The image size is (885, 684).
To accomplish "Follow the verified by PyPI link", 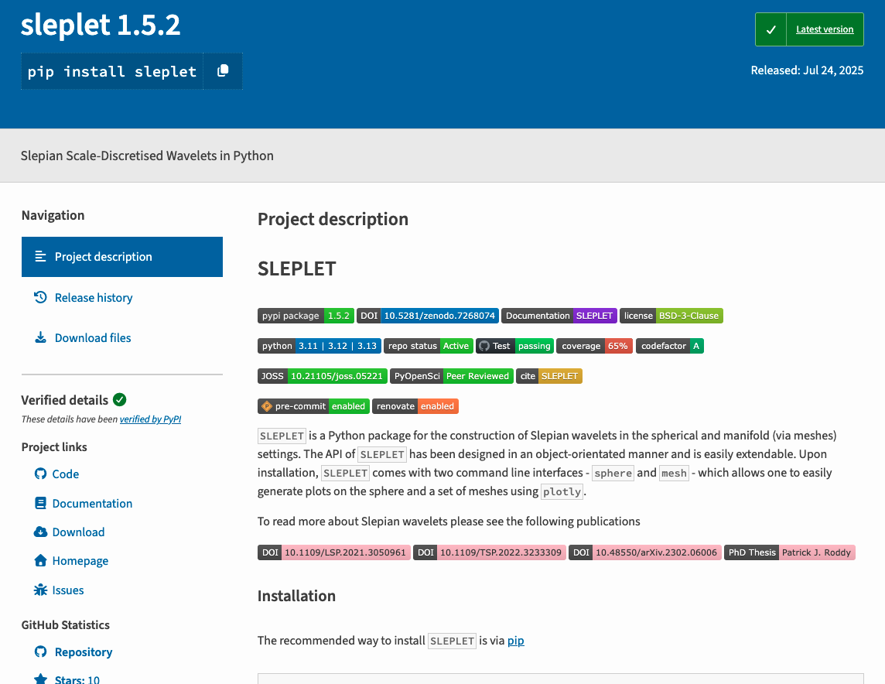I will coord(150,419).
